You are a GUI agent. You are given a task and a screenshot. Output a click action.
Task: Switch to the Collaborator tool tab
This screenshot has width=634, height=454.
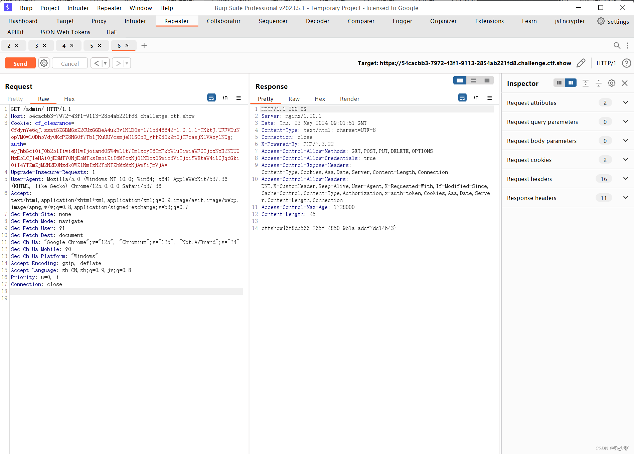223,21
